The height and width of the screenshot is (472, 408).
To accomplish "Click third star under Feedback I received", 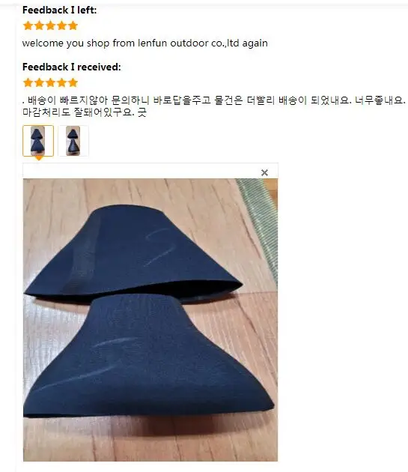I will point(50,82).
